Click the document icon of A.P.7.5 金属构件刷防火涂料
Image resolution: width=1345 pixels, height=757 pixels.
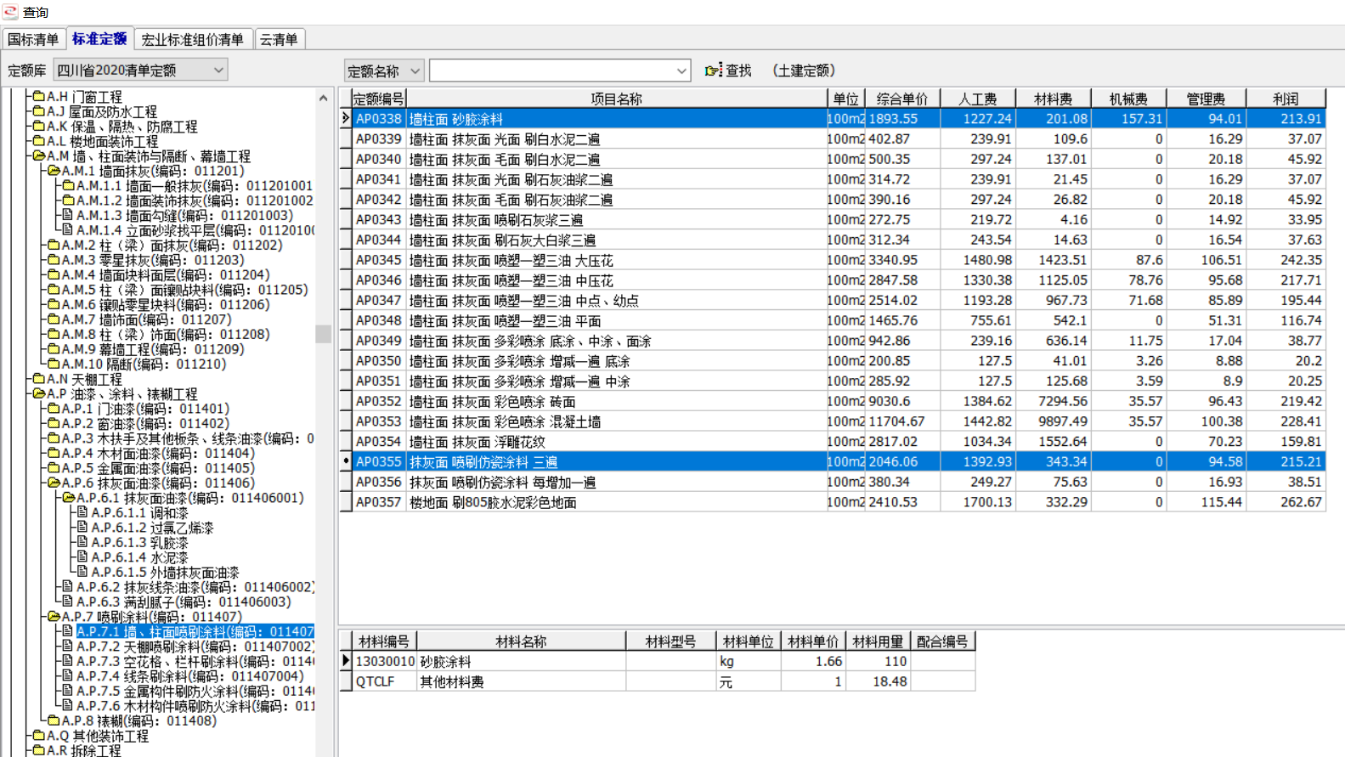coord(68,691)
